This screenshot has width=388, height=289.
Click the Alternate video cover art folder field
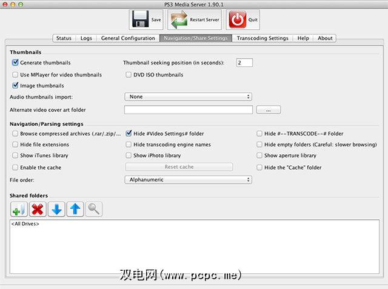tap(189, 110)
